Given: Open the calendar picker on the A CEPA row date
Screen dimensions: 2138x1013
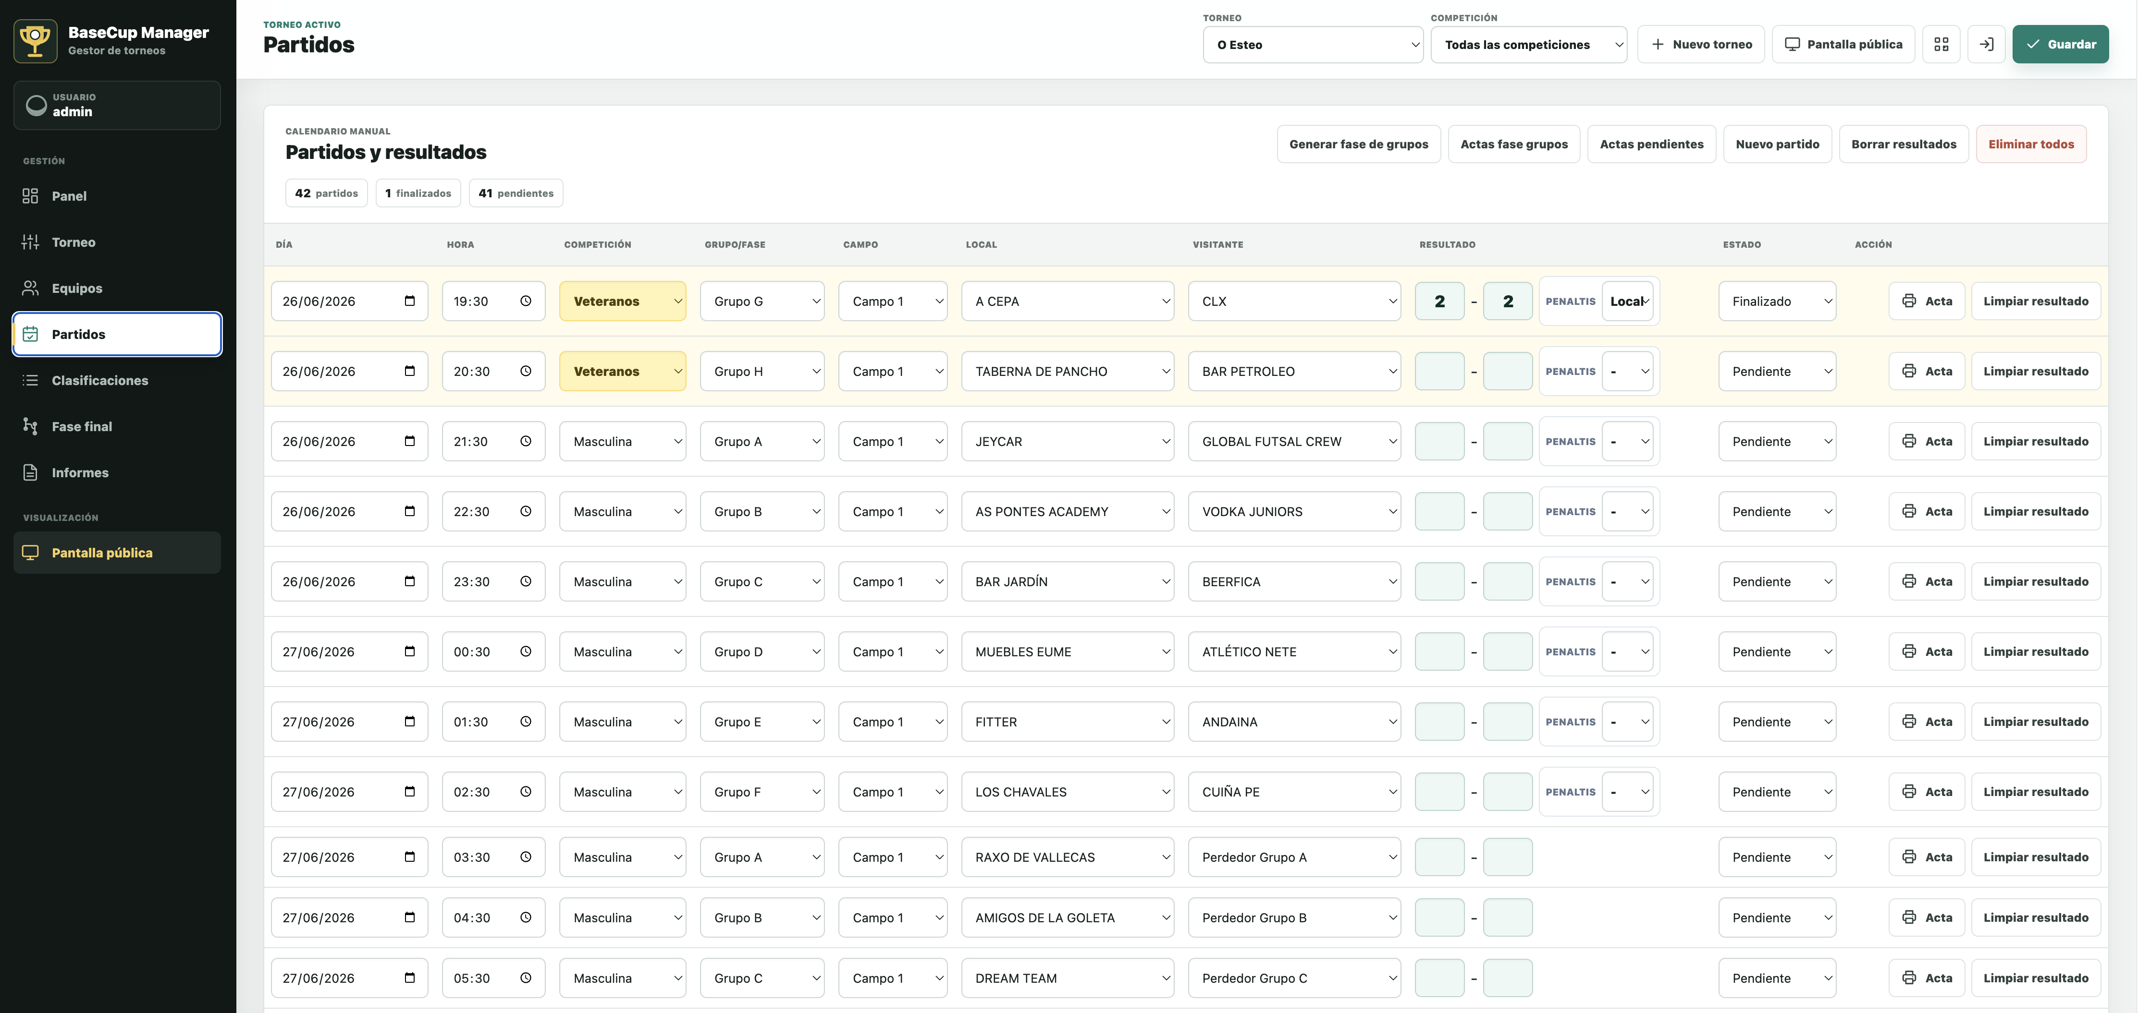Looking at the screenshot, I should tap(409, 301).
